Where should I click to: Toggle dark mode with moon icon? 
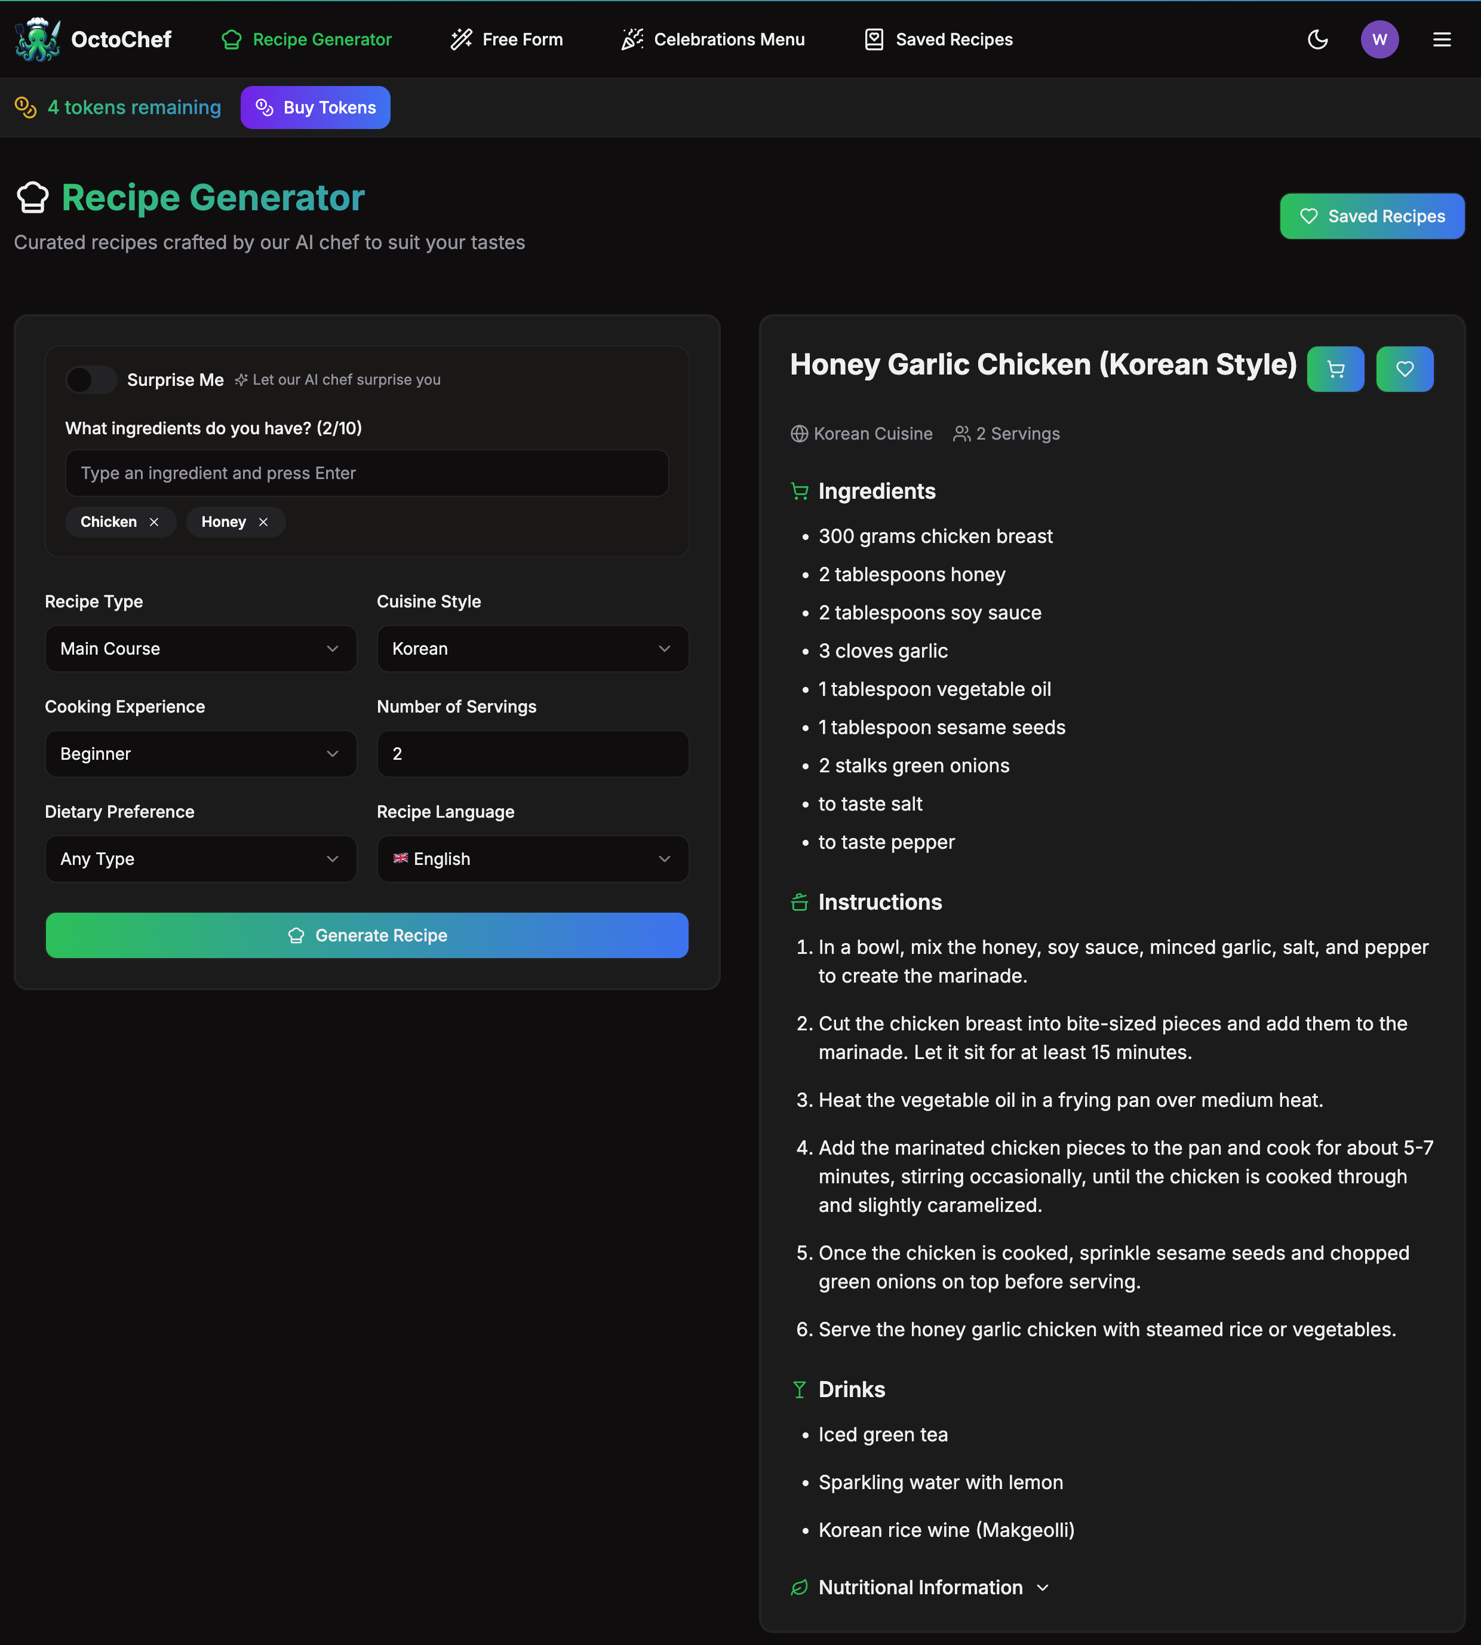tap(1317, 39)
